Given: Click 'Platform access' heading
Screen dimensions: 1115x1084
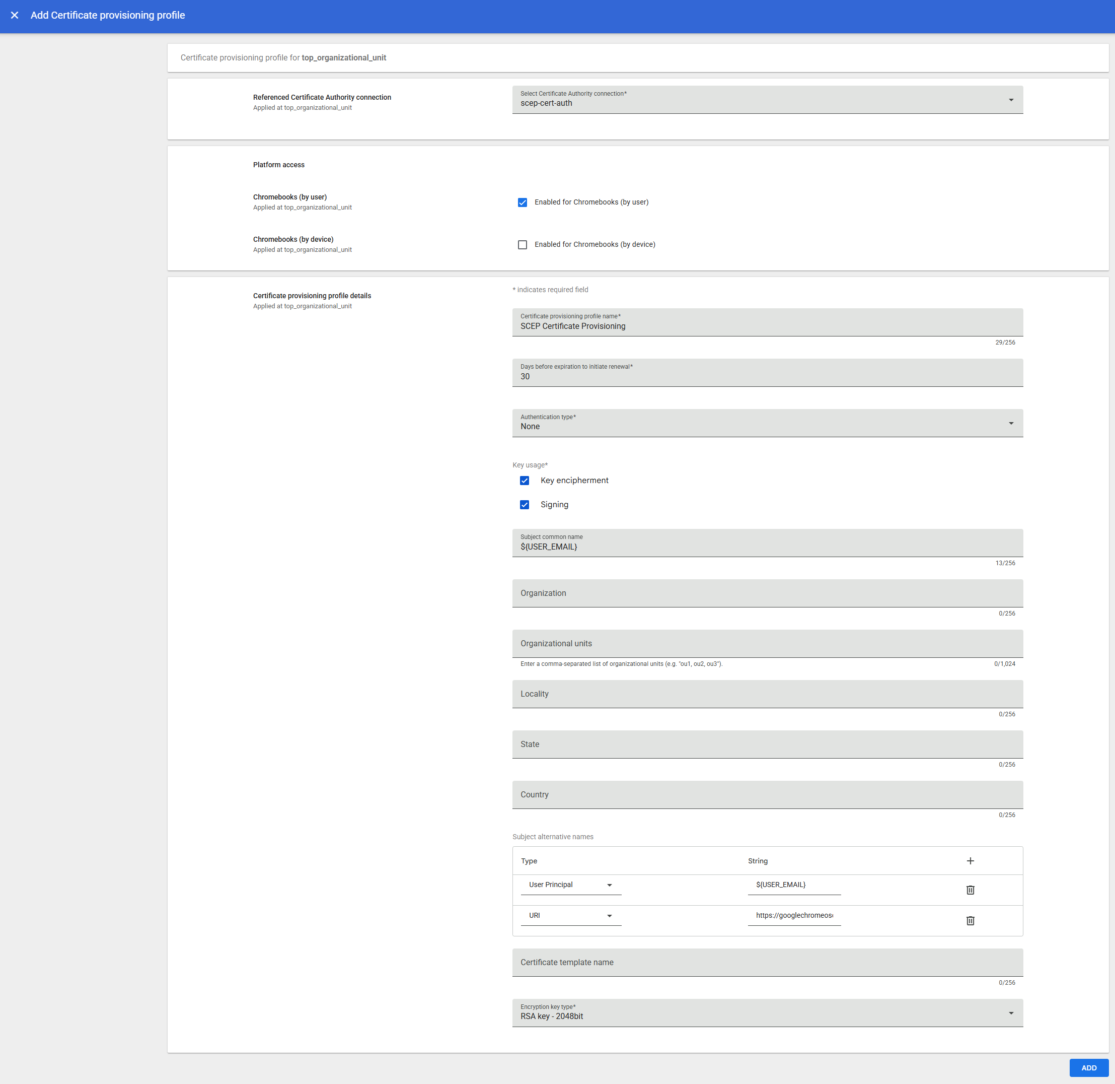Looking at the screenshot, I should click(279, 165).
